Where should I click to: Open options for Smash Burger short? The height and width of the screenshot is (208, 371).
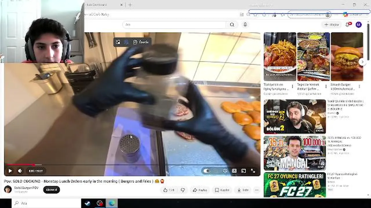pos(359,86)
